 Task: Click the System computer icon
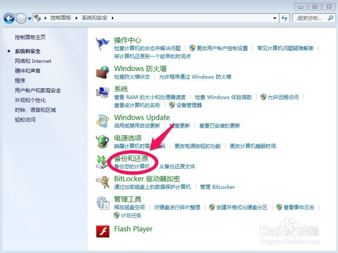point(103,93)
